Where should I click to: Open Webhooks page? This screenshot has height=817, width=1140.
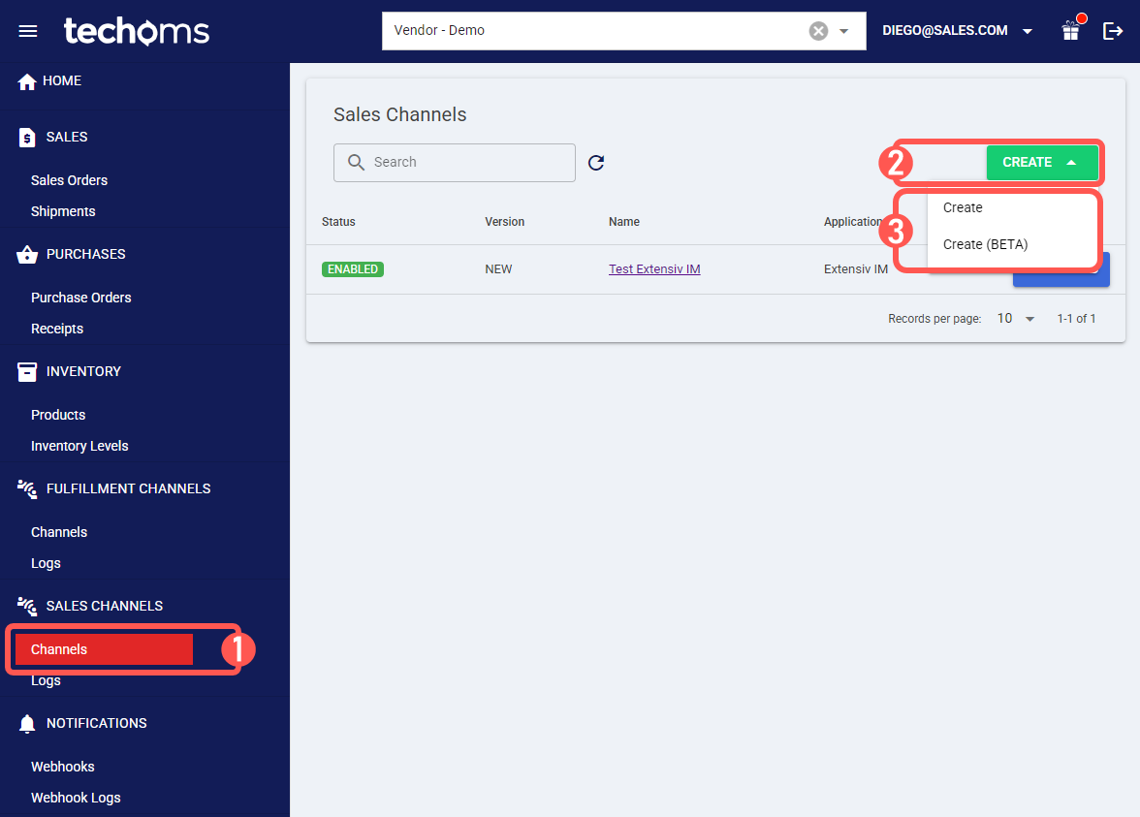tap(62, 767)
